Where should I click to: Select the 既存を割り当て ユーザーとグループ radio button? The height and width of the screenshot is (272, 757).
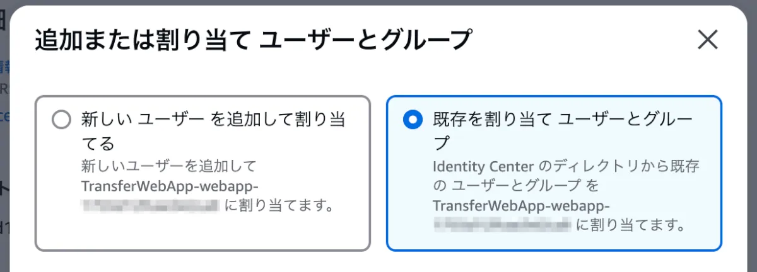pyautogui.click(x=413, y=120)
